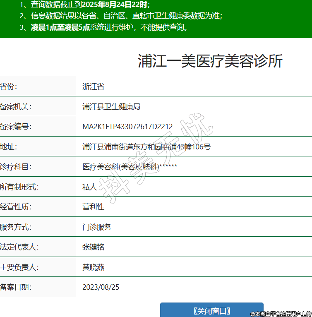Select the 备案编号 field label

(16, 127)
